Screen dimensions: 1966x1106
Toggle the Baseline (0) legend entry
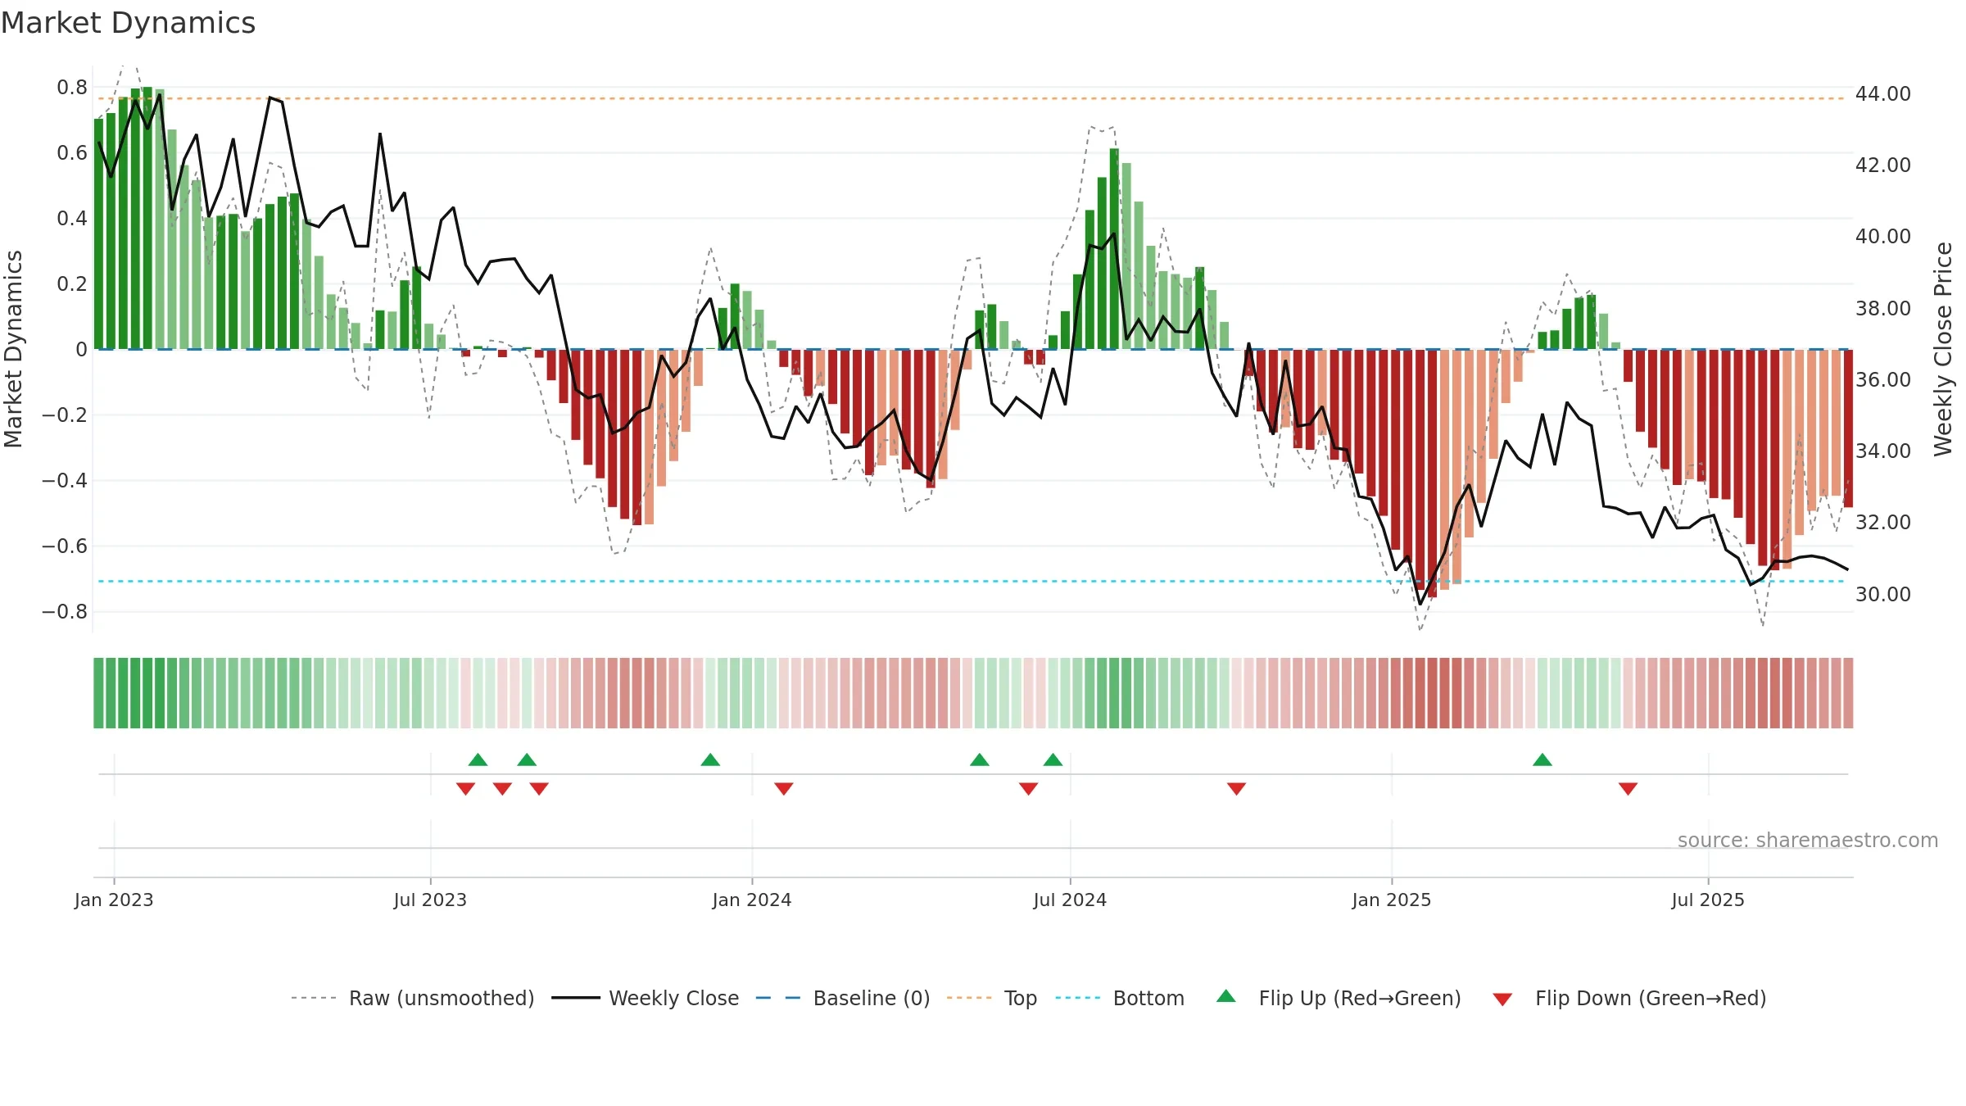click(x=842, y=998)
